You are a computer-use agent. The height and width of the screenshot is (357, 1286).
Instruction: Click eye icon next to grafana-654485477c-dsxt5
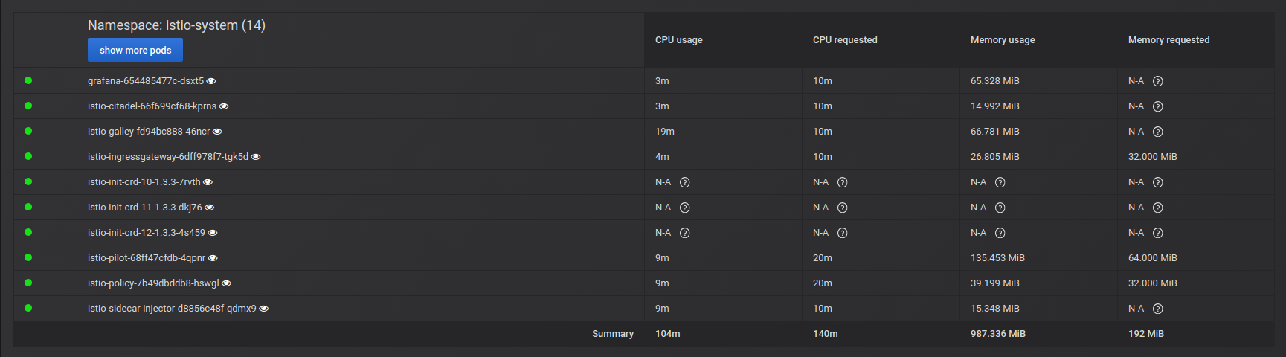click(211, 81)
